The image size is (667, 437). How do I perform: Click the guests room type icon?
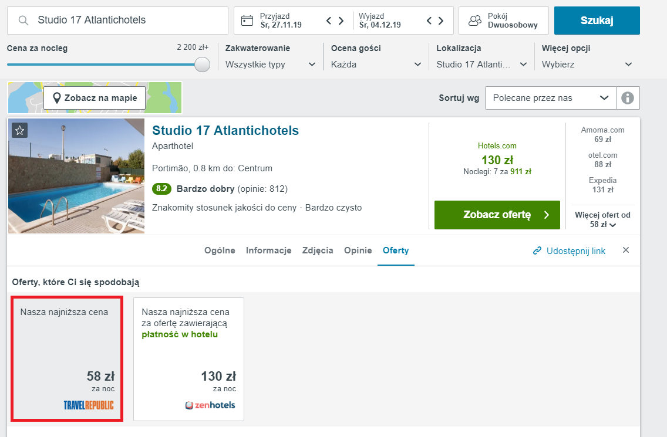[x=475, y=21]
